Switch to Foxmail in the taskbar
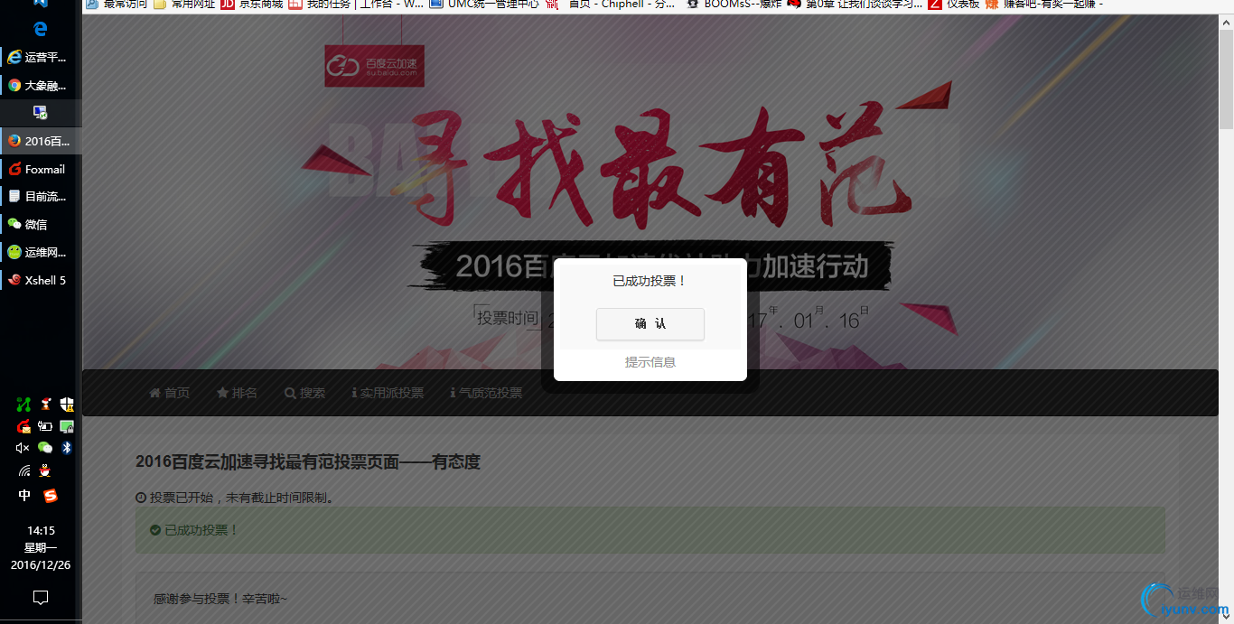1234x624 pixels. [41, 169]
